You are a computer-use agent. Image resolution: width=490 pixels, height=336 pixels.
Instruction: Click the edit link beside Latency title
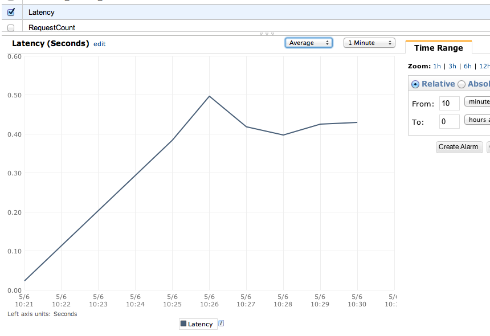point(99,44)
